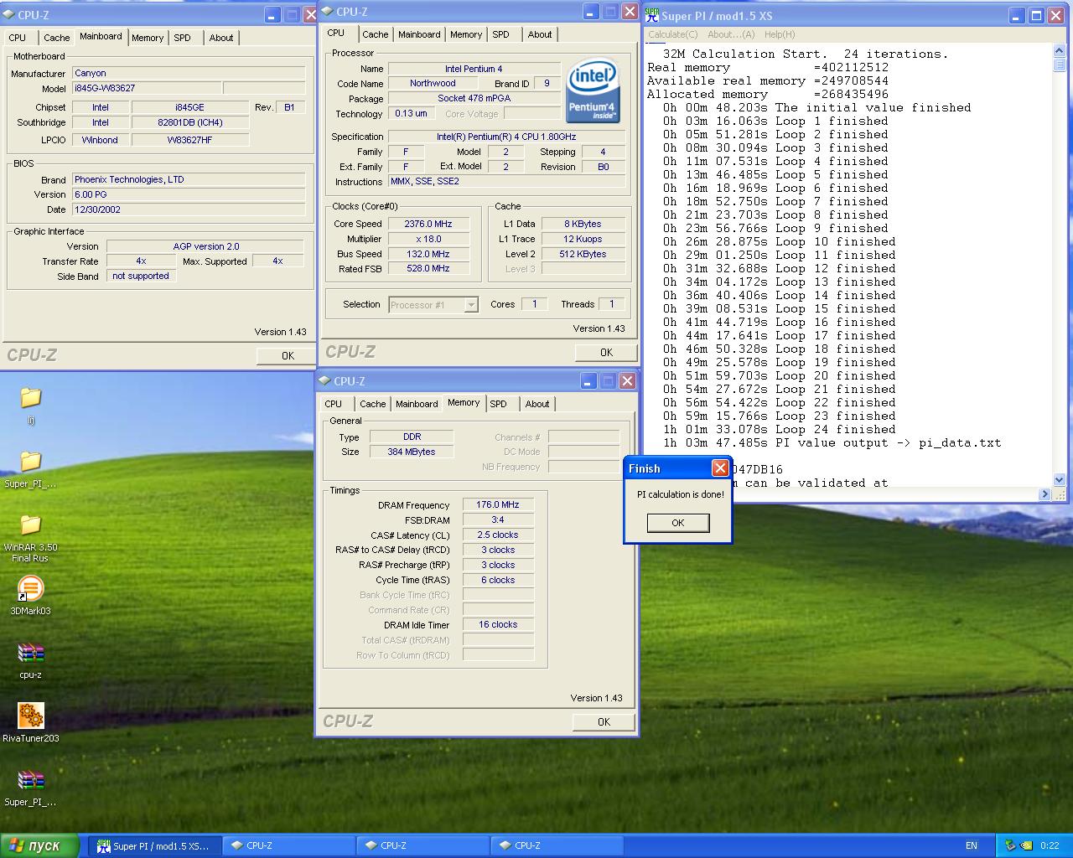Open the About...(A) menu in Super PI

pyautogui.click(x=731, y=34)
